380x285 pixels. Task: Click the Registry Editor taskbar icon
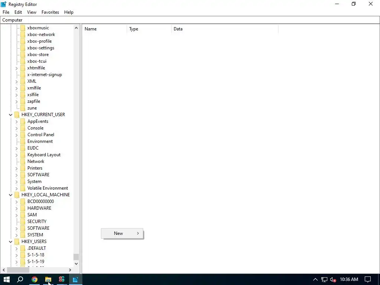pyautogui.click(x=75, y=279)
